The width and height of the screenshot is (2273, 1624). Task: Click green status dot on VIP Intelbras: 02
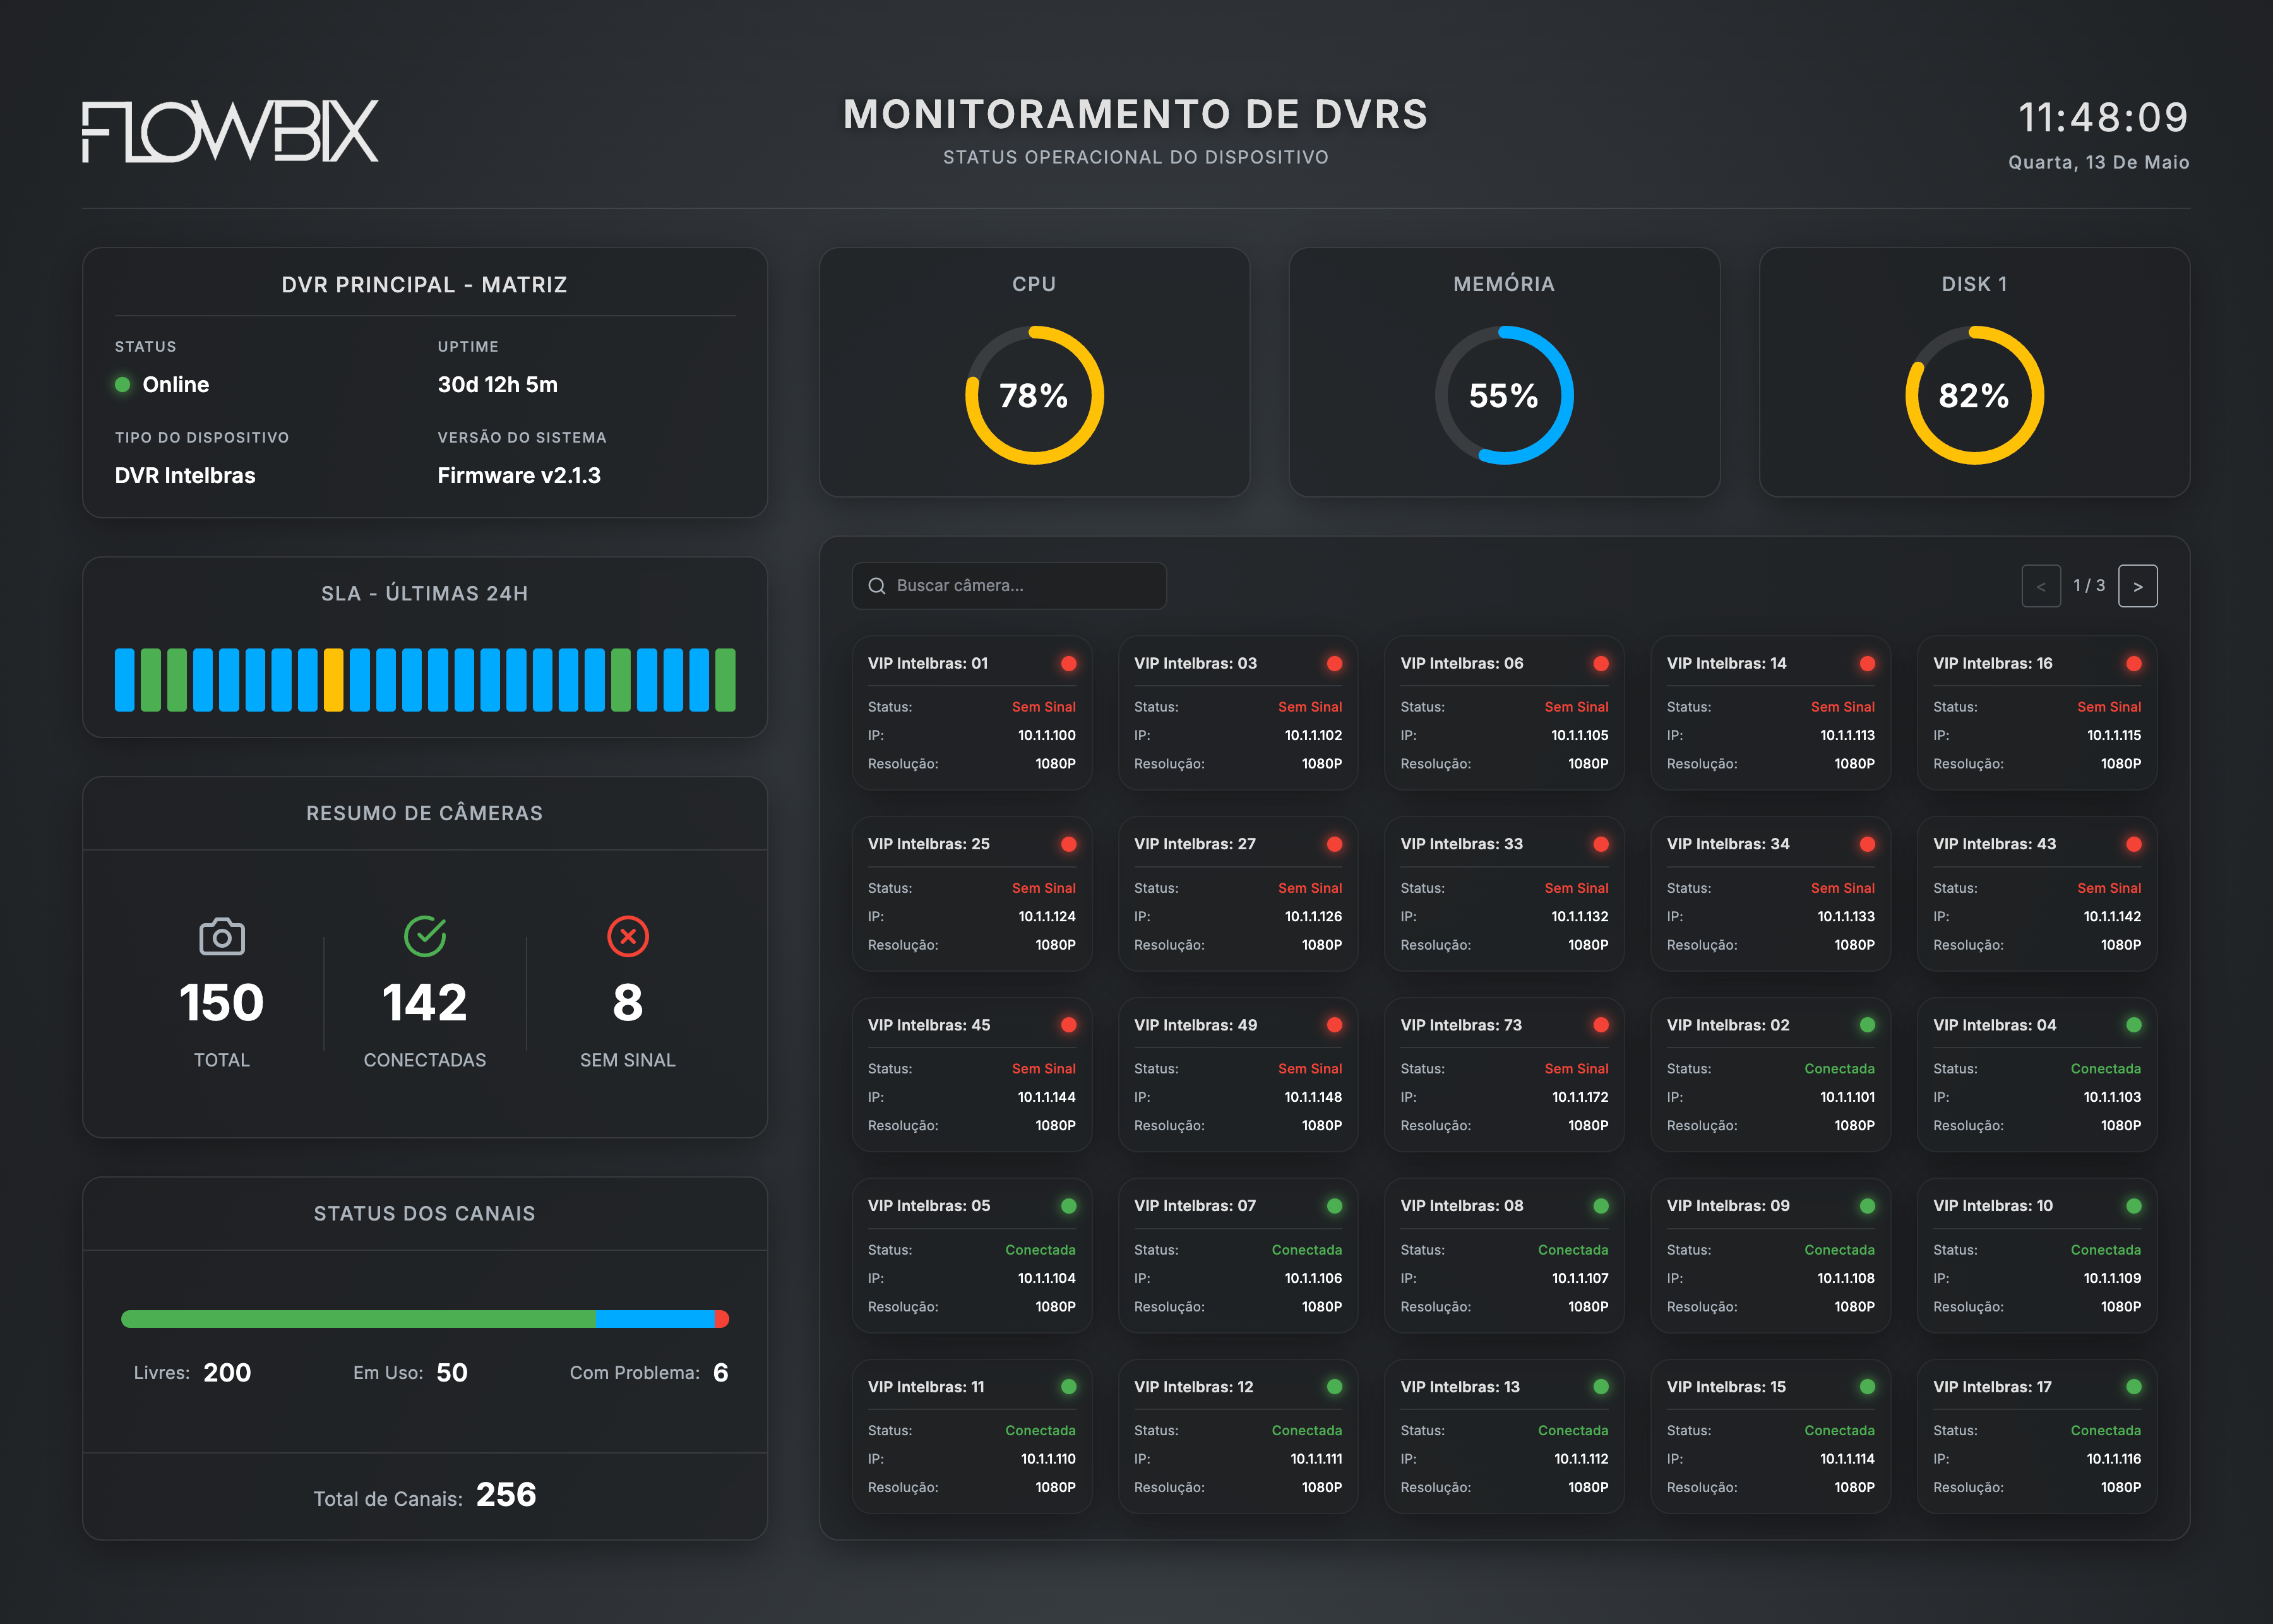(x=1867, y=1025)
